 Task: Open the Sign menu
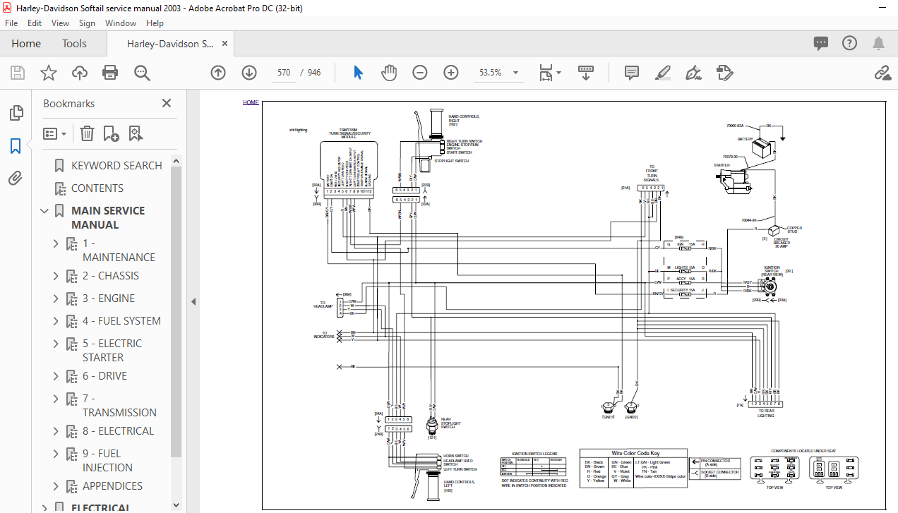pyautogui.click(x=88, y=23)
